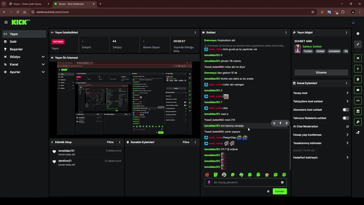
Task: Click the Sadece Sohbet category cover image
Action: click(297, 49)
